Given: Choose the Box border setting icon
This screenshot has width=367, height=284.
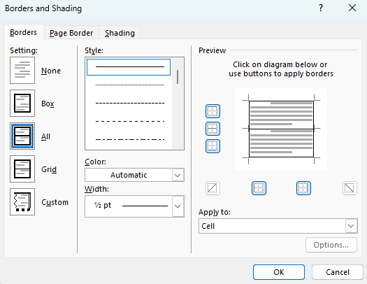Looking at the screenshot, I should (x=22, y=103).
